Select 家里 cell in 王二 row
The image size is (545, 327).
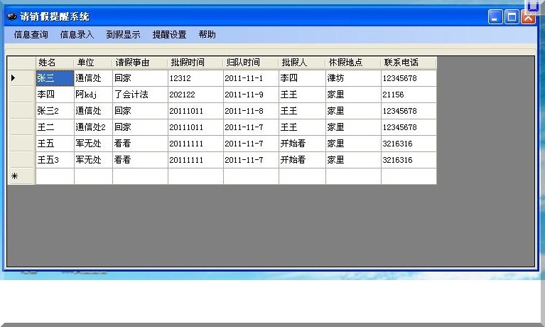click(x=353, y=127)
